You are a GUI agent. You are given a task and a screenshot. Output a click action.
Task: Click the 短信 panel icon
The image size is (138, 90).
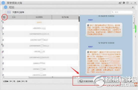point(6,7)
